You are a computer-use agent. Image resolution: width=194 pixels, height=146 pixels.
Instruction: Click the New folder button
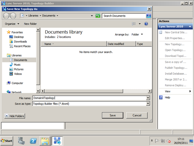(x=30, y=24)
